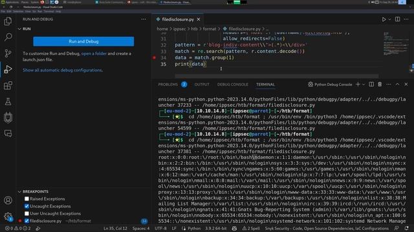This screenshot has height=232, width=414.
Task: Open the launch profile dropdown beside new terminal
Action: [x=364, y=84]
